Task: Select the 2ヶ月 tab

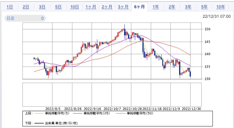Action: [107, 7]
